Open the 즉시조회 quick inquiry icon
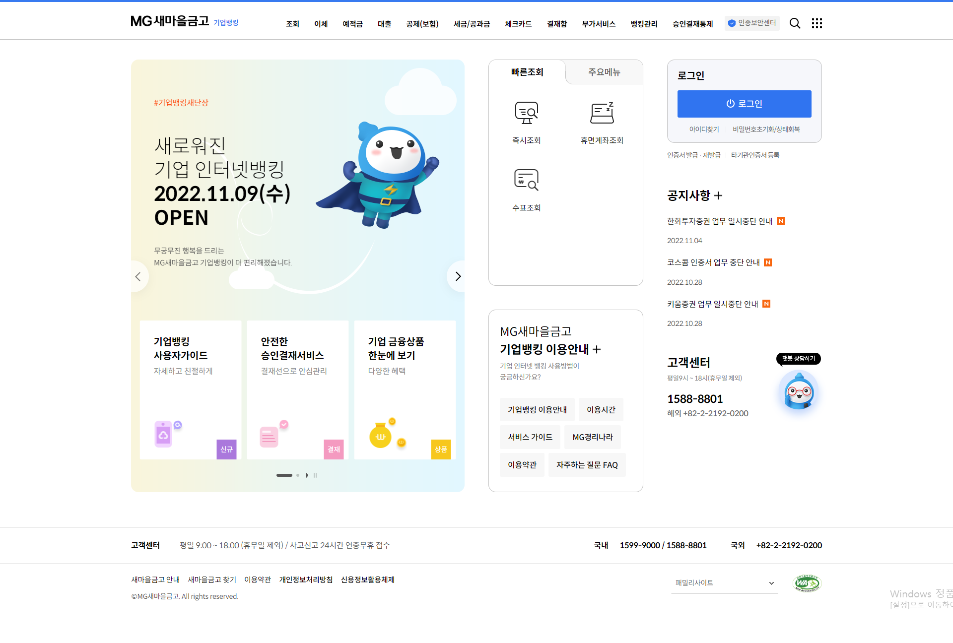This screenshot has height=643, width=953. coord(527,113)
